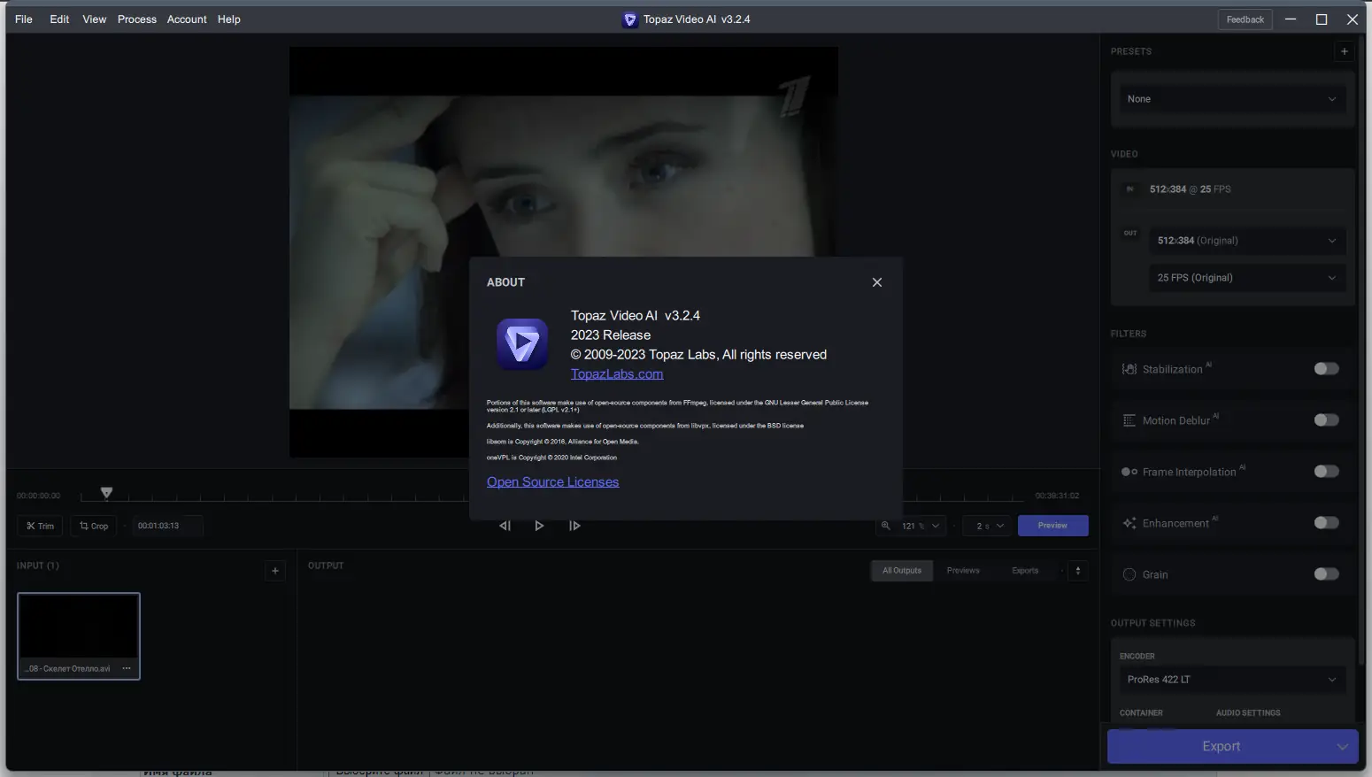Open the Account menu

pyautogui.click(x=187, y=19)
